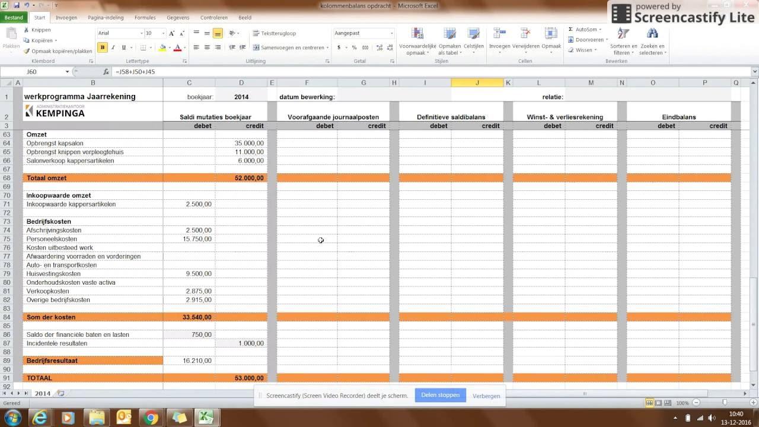Screen dimensions: 759x427
Task: Switch to the Pagina-indeling tab
Action: (106, 18)
